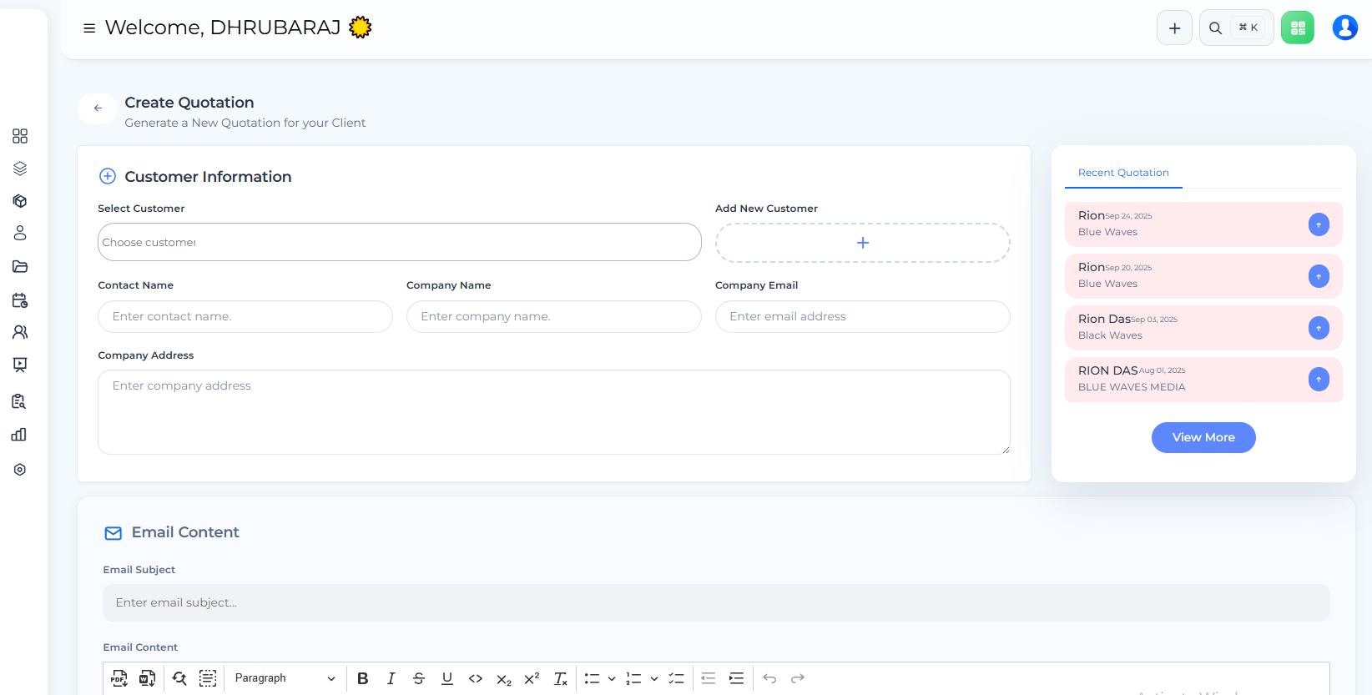Screen dimensions: 1372x695
Task: Redo last editor action
Action: tap(798, 678)
